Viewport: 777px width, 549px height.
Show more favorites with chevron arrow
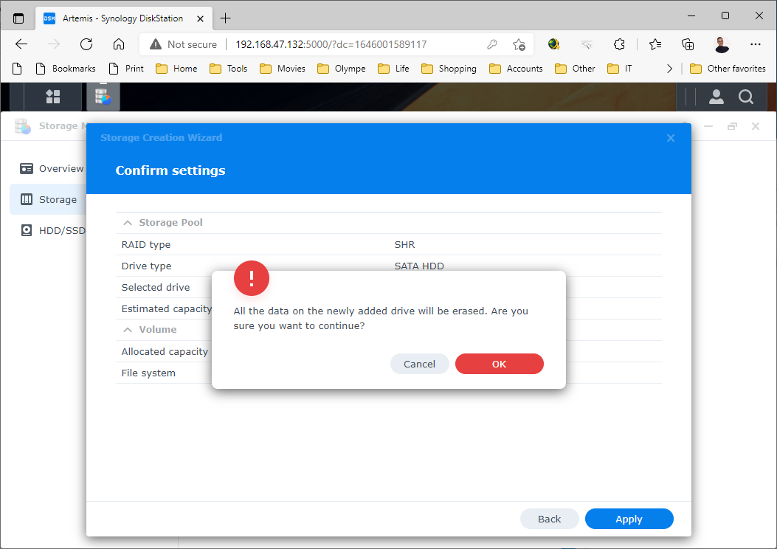(x=669, y=69)
